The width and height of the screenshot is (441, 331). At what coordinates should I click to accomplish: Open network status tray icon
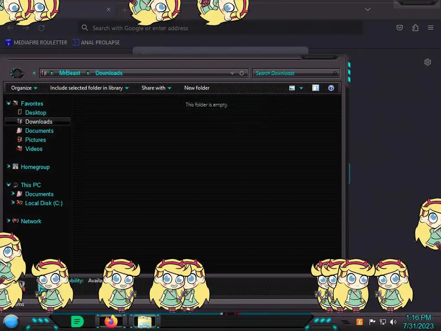[383, 322]
